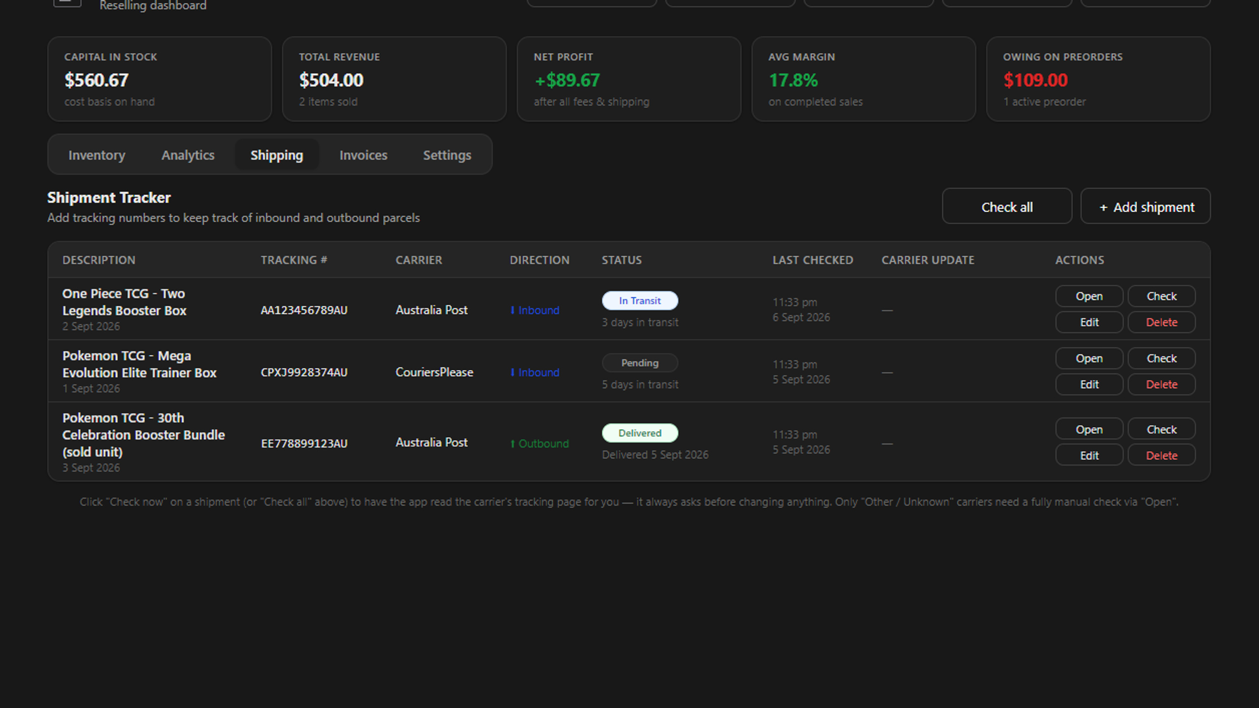Viewport: 1259px width, 708px height.
Task: Click Inbound label in One Piece row
Action: pos(535,310)
